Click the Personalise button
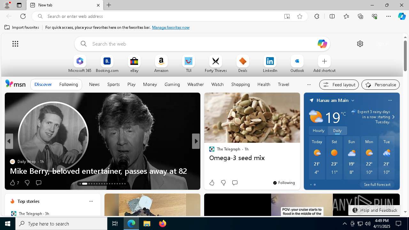The width and height of the screenshot is (409, 230). pos(381,85)
